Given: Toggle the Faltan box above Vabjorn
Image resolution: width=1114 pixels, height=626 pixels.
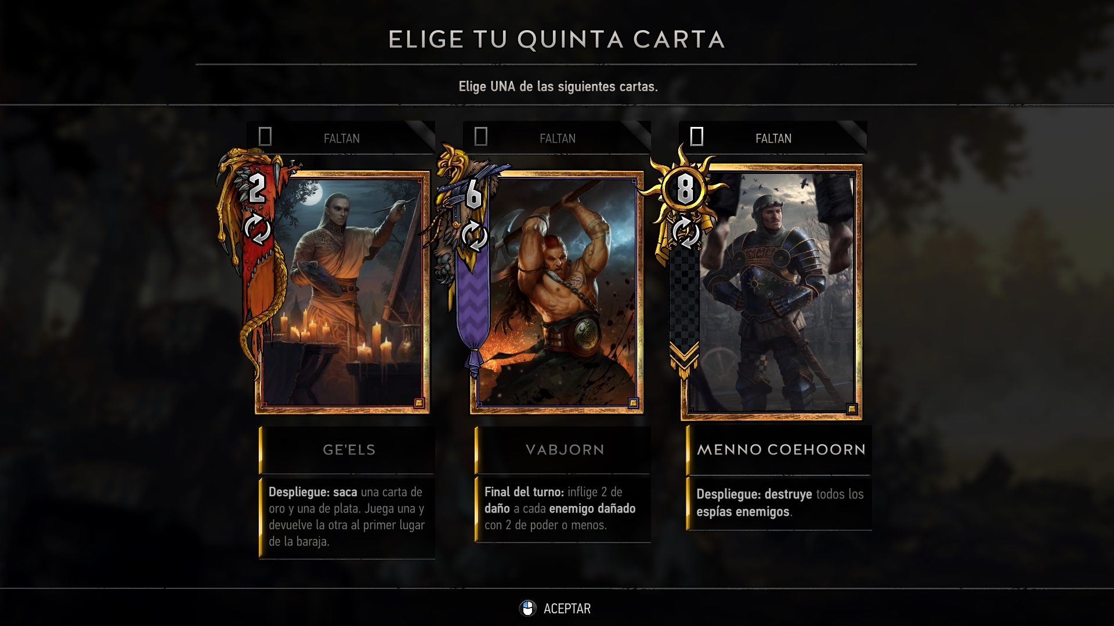Looking at the screenshot, I should tap(481, 137).
